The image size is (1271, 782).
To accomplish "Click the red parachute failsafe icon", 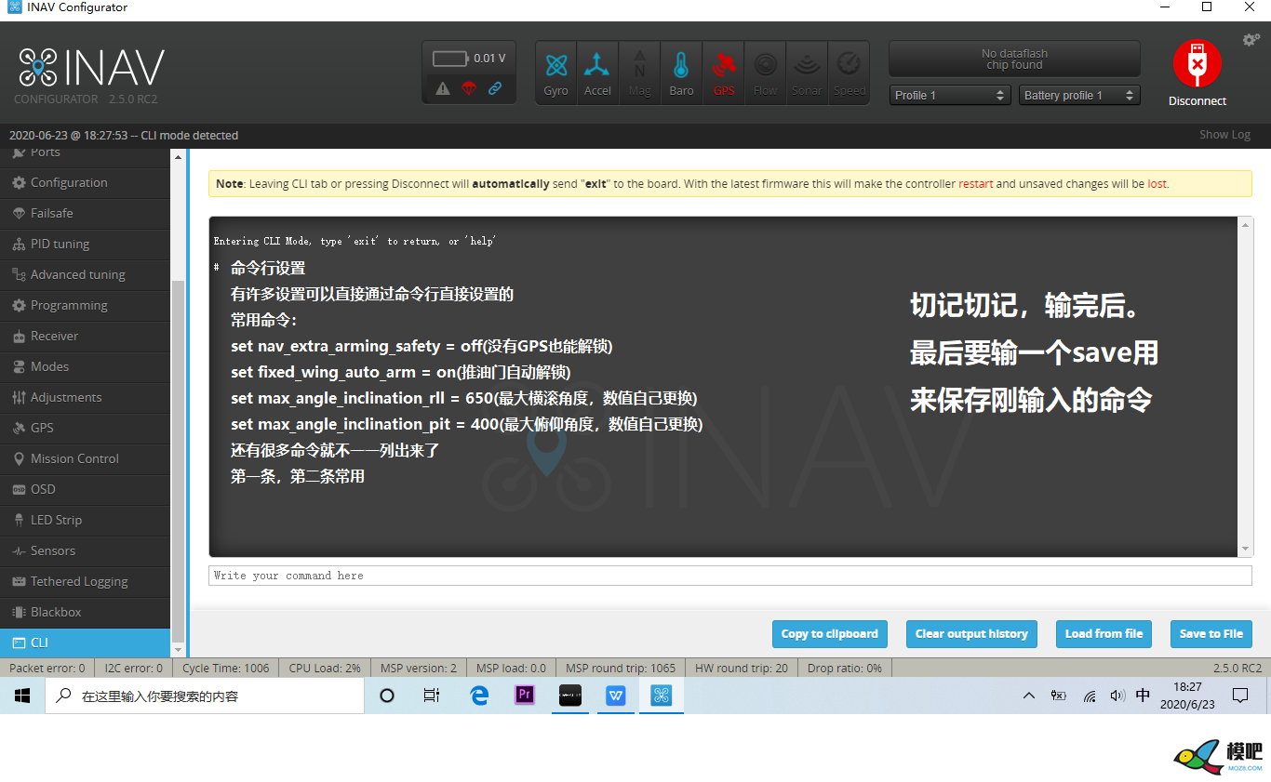I will [x=469, y=88].
